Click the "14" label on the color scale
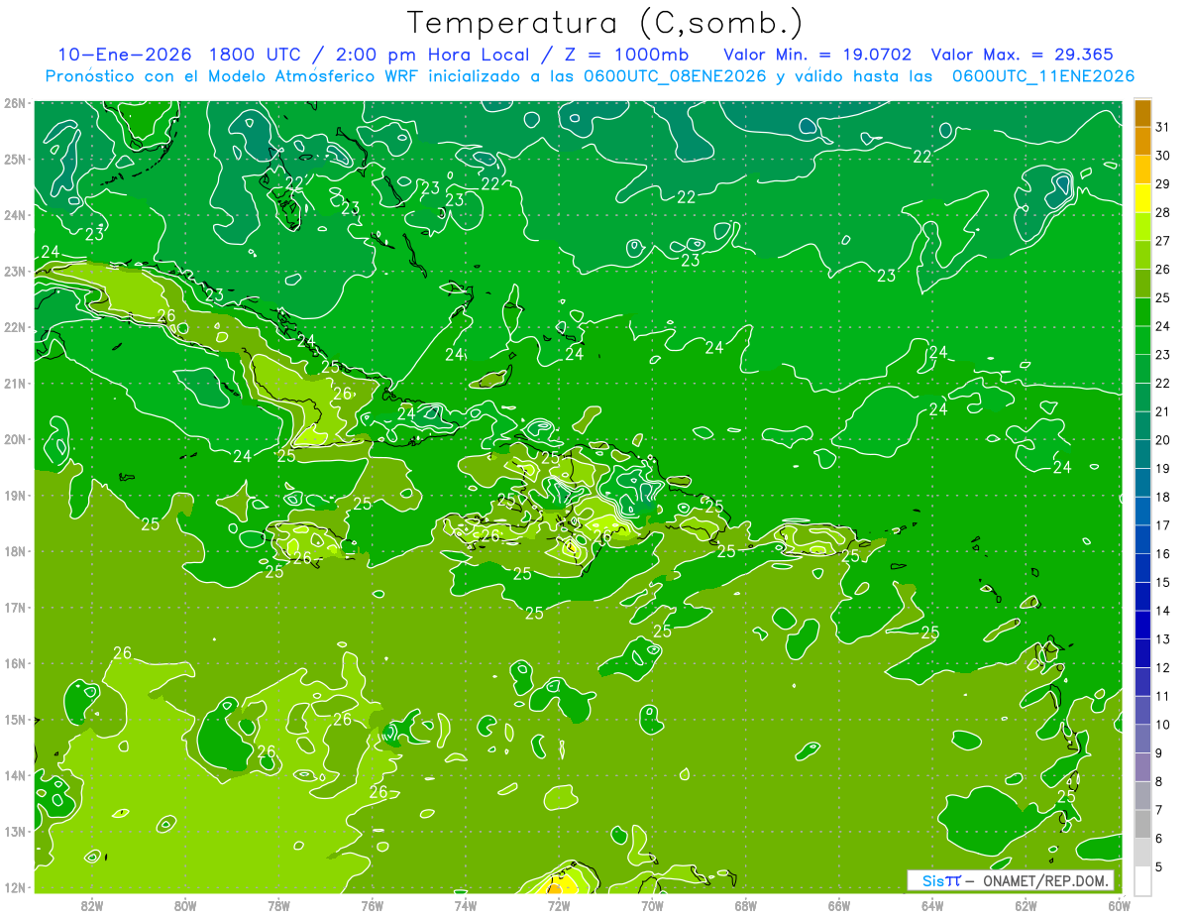The width and height of the screenshot is (1189, 919). [1162, 611]
